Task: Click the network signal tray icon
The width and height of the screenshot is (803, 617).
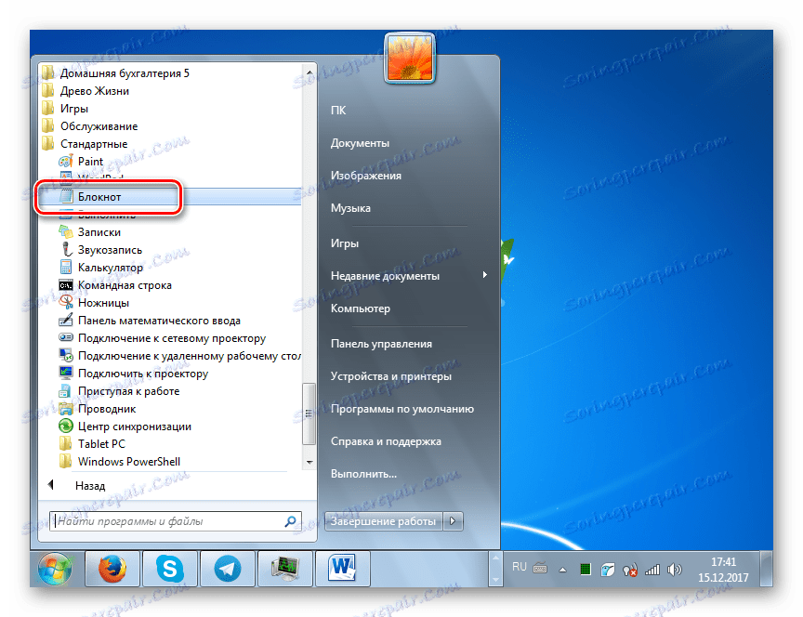Action: click(x=652, y=570)
